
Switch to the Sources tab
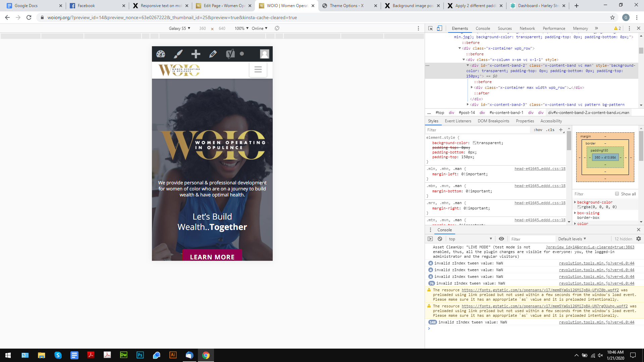[504, 28]
